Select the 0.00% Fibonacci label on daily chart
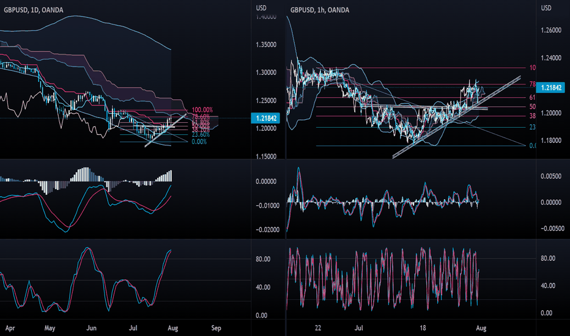The width and height of the screenshot is (570, 336). tap(199, 142)
